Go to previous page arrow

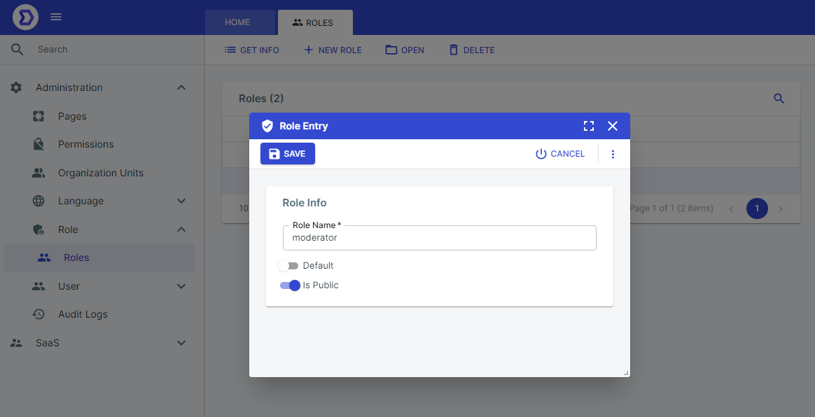pos(731,208)
